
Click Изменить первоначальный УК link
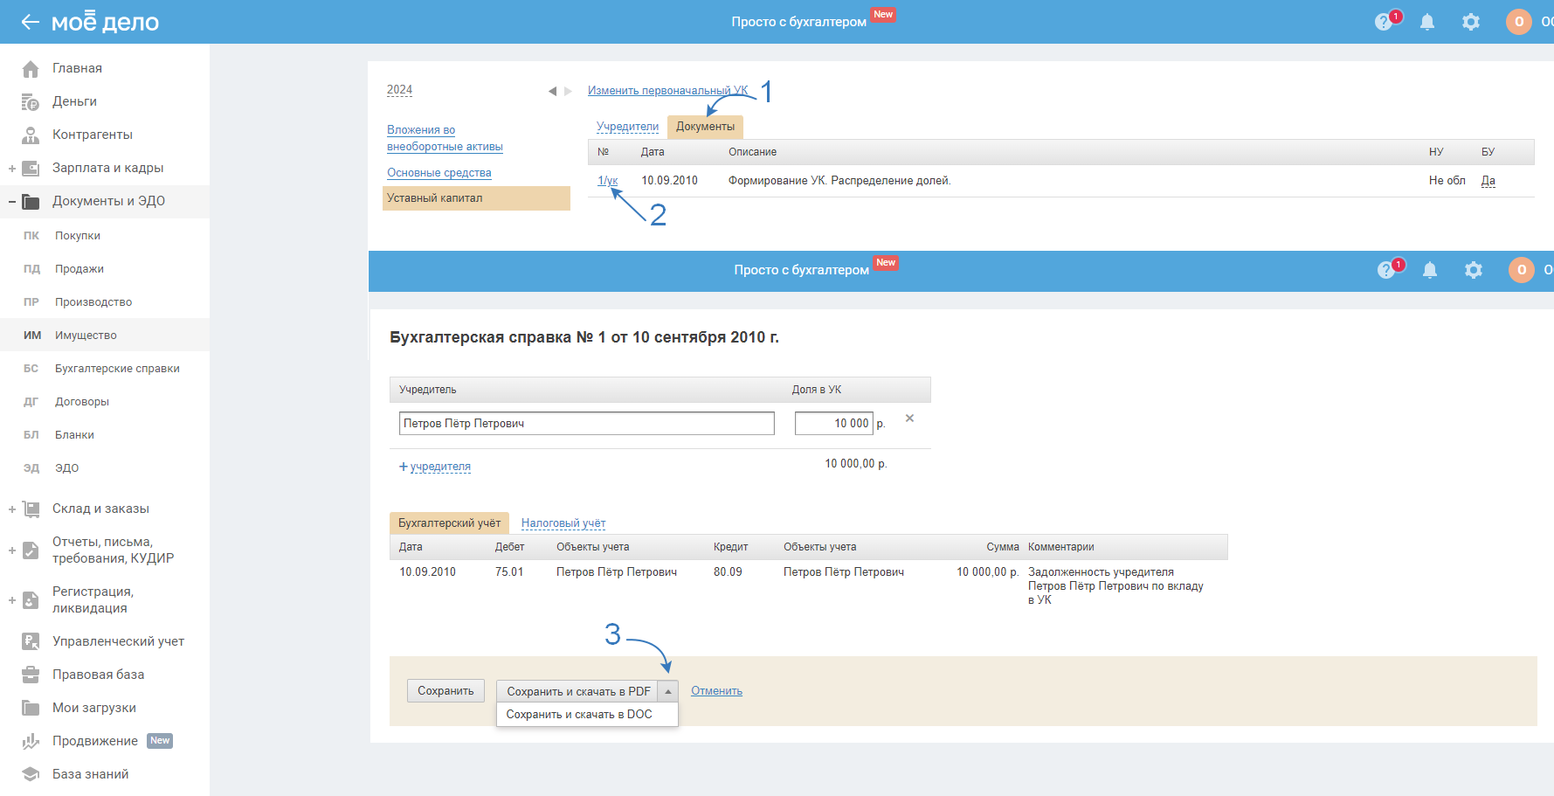[668, 91]
